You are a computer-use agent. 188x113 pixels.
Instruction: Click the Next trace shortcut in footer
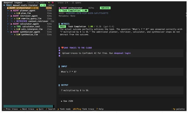click(27, 109)
